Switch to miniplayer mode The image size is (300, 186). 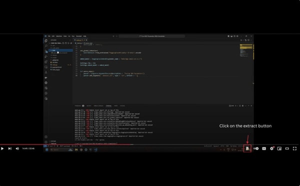click(x=279, y=149)
